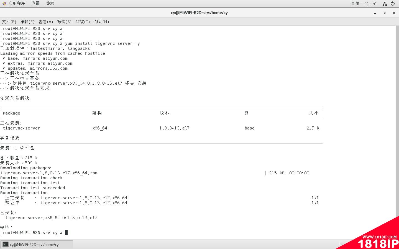This screenshot has width=399, height=249.
Task: Click the '验证中' tigervnc-server line
Action: 66,203
